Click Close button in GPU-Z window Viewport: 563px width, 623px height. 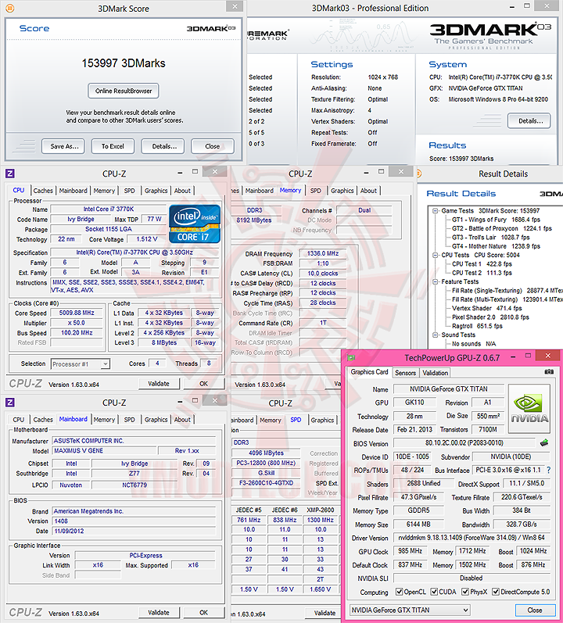[534, 610]
